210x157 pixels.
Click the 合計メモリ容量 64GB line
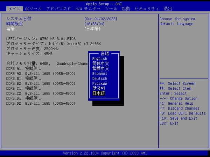[x=47, y=63]
